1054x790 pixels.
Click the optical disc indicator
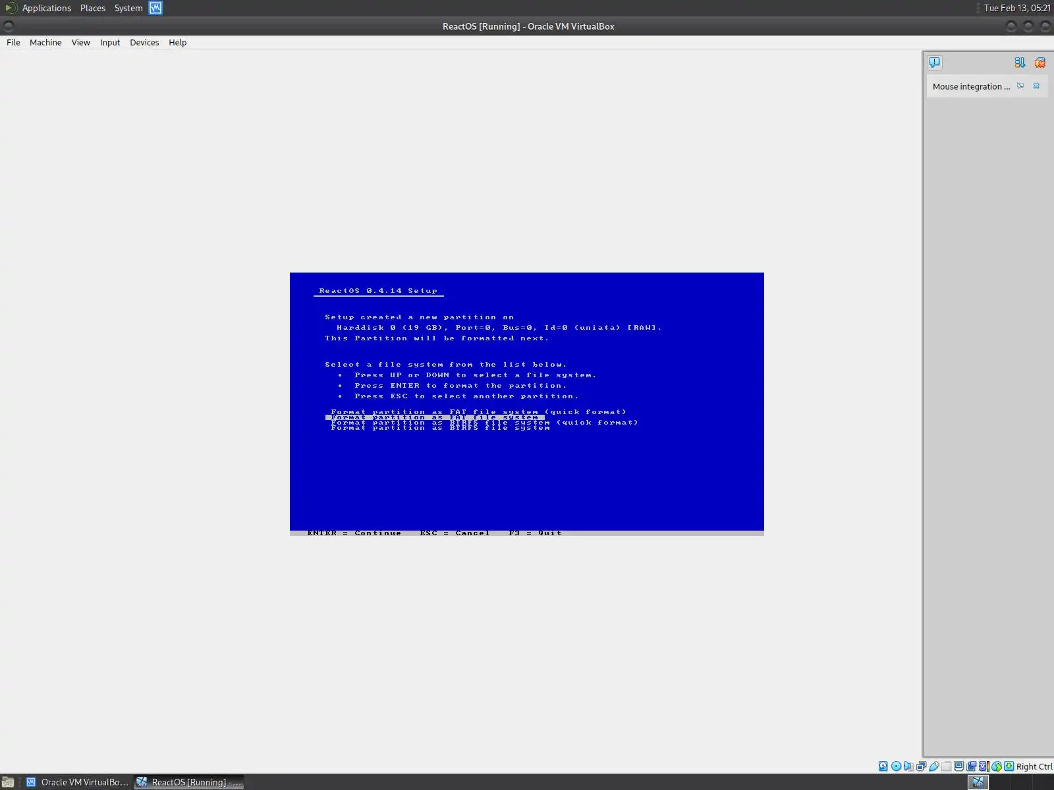pyautogui.click(x=896, y=766)
